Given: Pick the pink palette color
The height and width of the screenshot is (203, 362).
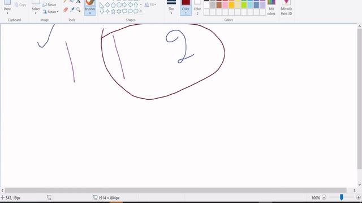Looking at the screenshot, I should coord(225,5).
